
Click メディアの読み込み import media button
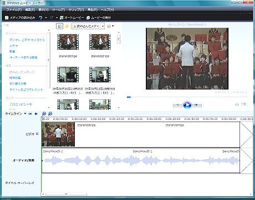20,18
